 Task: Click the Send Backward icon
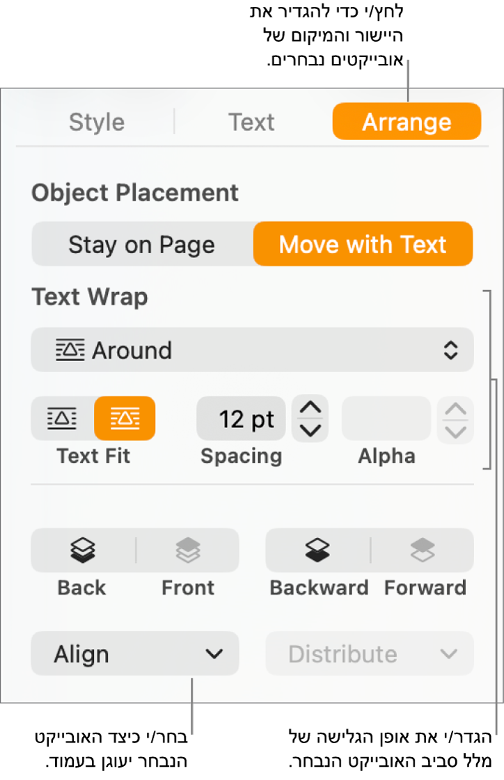pos(317,550)
